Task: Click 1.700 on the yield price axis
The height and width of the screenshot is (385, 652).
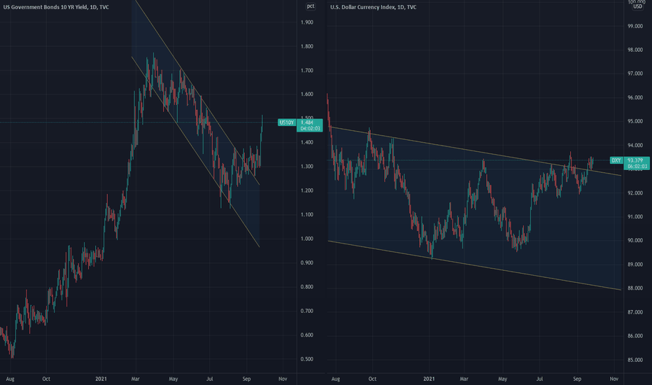Action: 307,70
